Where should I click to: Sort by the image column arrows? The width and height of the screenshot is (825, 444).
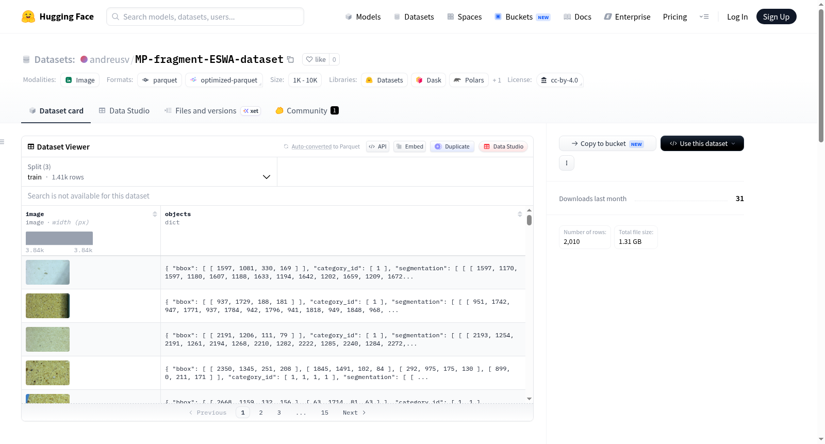pyautogui.click(x=155, y=214)
